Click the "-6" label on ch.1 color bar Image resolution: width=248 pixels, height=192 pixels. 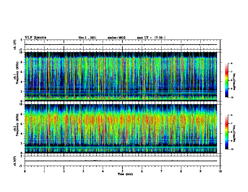231,63
